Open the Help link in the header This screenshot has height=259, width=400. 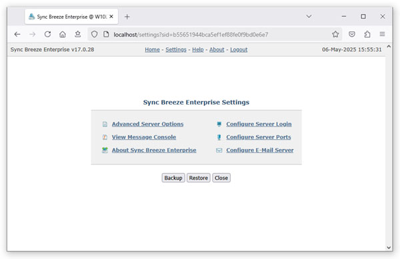click(x=198, y=50)
